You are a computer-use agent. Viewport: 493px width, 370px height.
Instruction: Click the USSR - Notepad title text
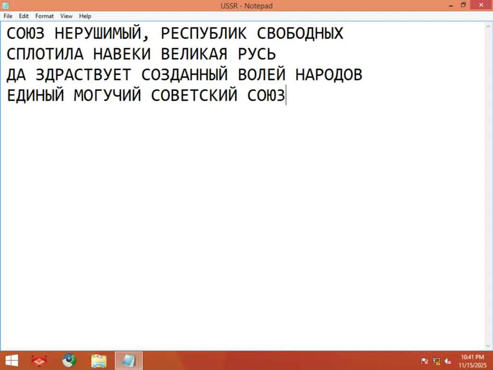[x=246, y=6]
